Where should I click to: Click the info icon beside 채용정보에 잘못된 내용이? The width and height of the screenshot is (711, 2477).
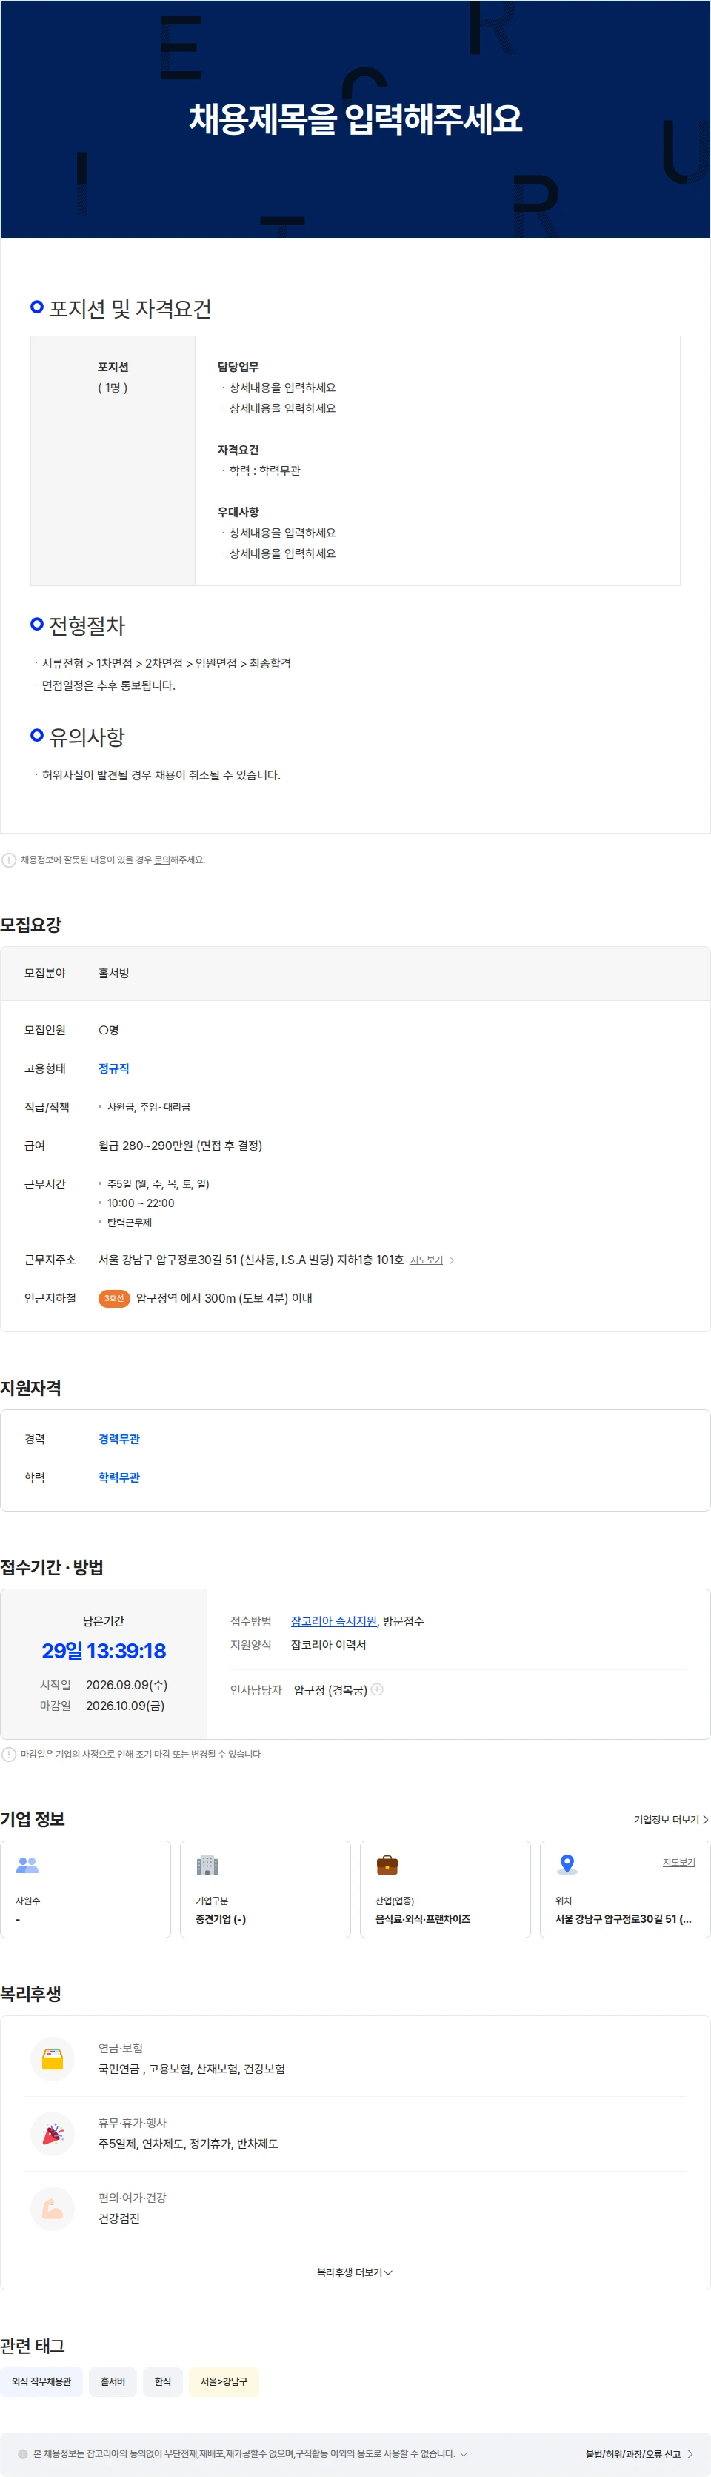[9, 860]
